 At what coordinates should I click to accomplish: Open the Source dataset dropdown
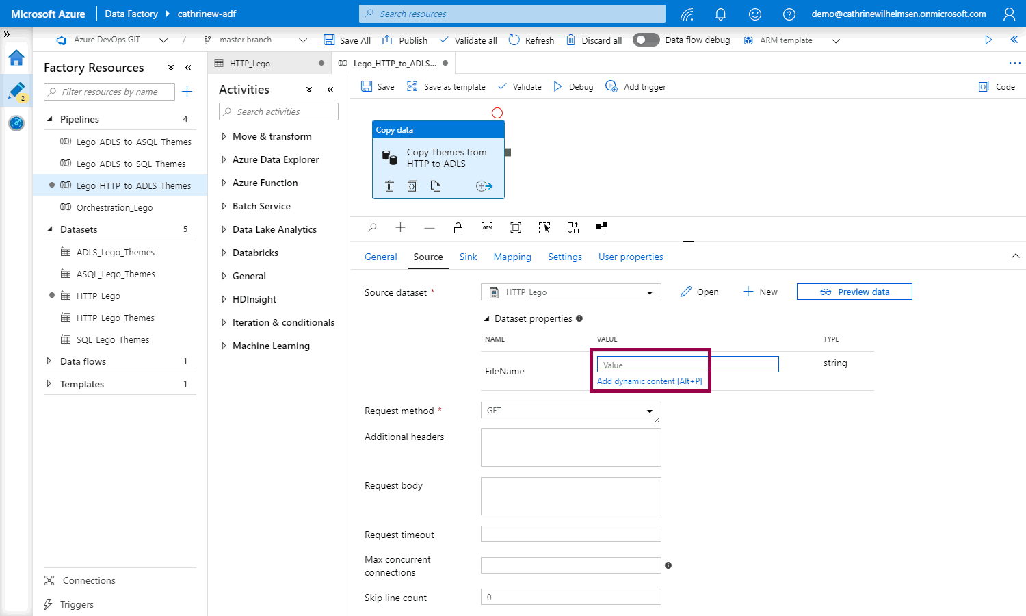pyautogui.click(x=571, y=292)
